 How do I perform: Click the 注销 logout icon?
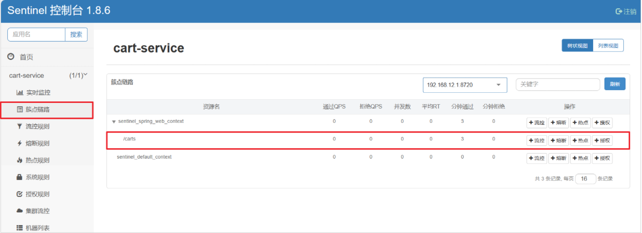click(x=619, y=11)
